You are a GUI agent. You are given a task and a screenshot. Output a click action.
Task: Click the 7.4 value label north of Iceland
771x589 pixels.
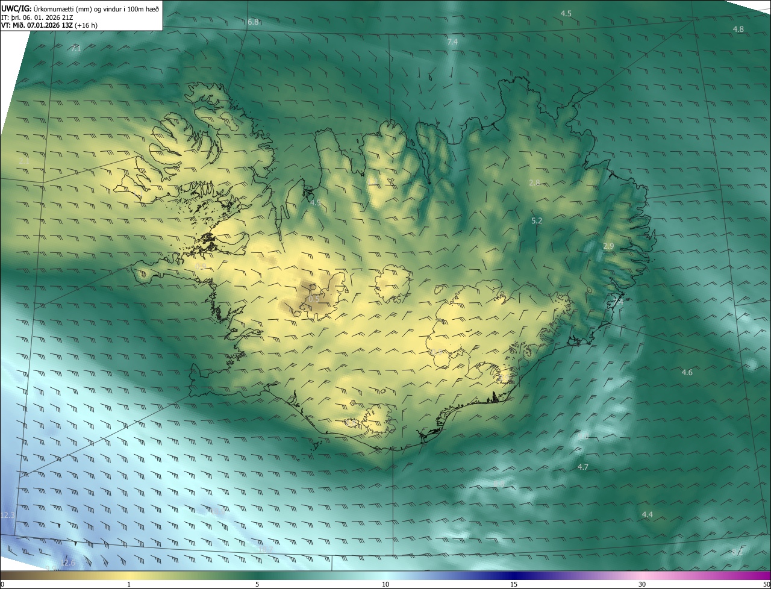[452, 42]
